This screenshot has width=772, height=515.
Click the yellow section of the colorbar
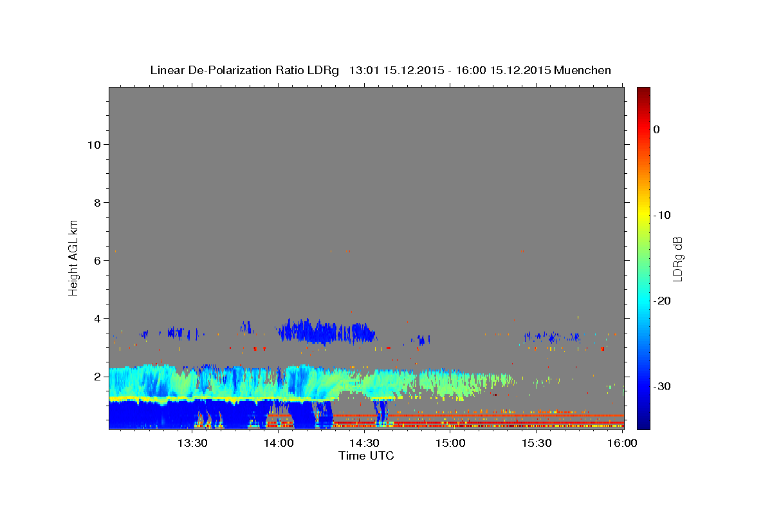click(643, 215)
